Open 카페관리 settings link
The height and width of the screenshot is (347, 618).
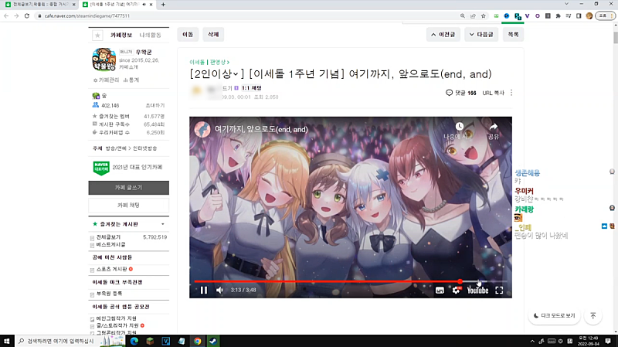coord(106,80)
